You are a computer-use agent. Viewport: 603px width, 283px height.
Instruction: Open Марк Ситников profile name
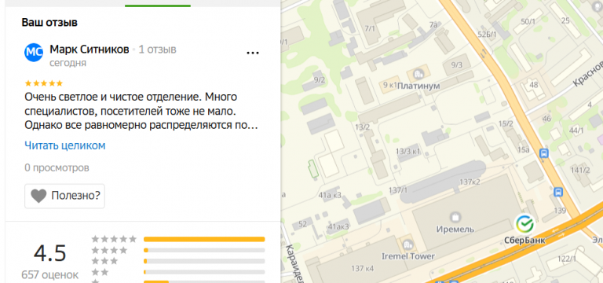[x=90, y=50]
